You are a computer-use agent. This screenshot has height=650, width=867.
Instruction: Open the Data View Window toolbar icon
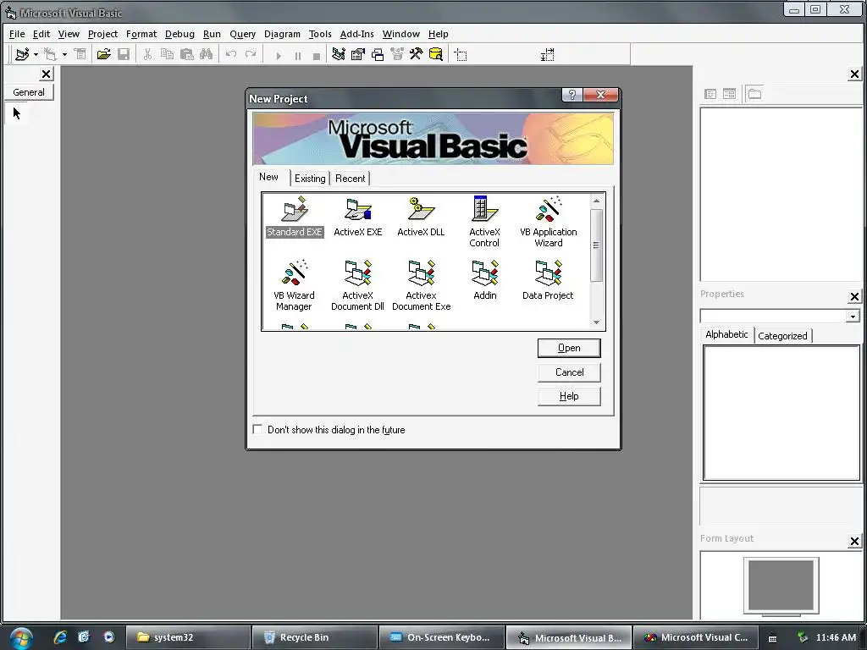point(436,54)
